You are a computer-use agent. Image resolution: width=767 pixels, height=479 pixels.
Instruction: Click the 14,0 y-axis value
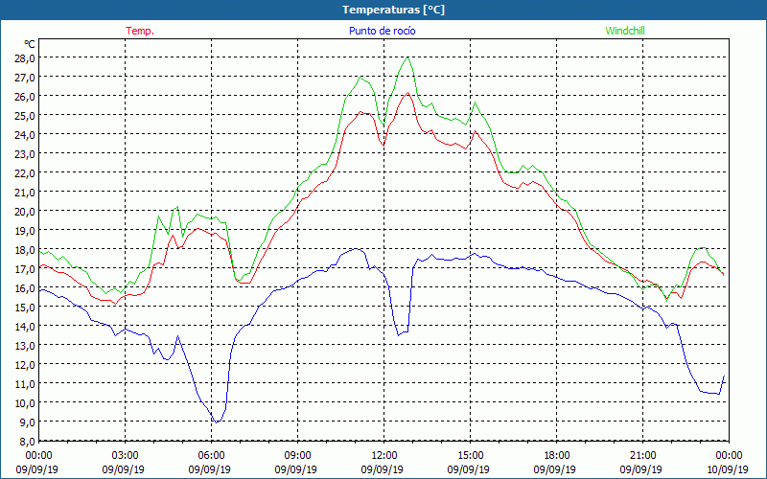coord(26,326)
